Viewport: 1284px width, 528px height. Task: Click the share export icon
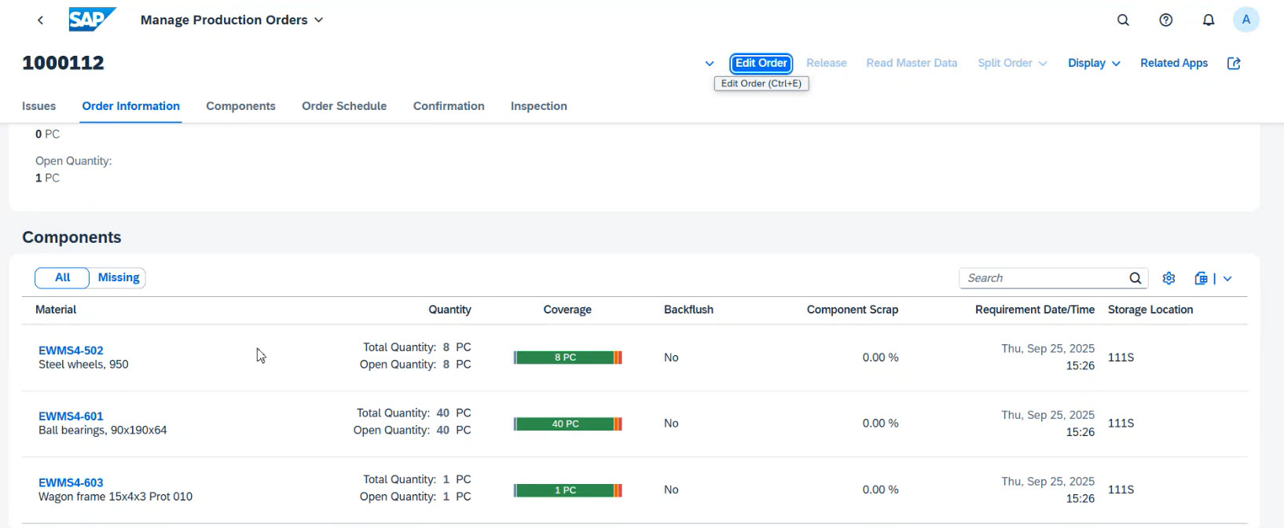coord(1234,64)
